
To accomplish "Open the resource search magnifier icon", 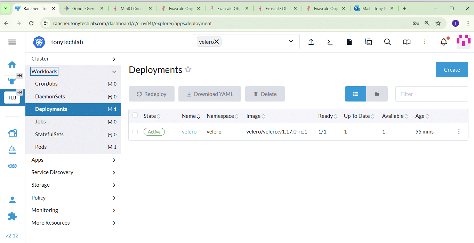I will click(387, 42).
